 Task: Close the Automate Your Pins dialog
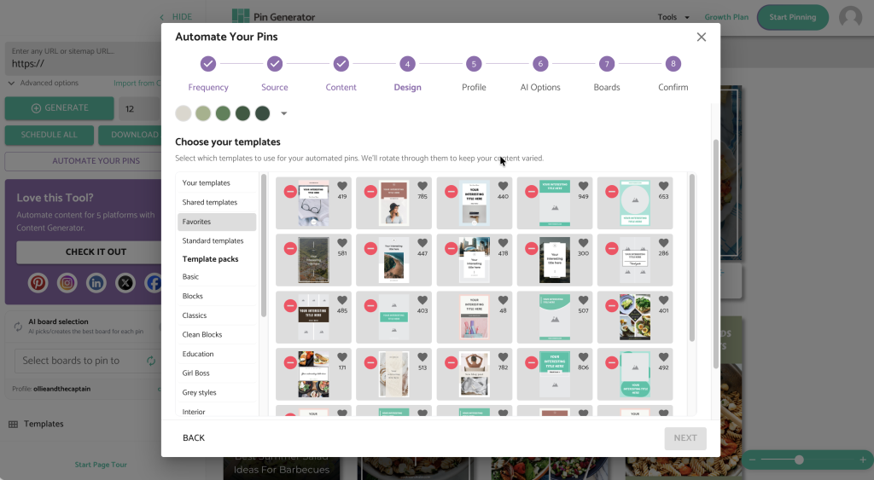tap(702, 37)
